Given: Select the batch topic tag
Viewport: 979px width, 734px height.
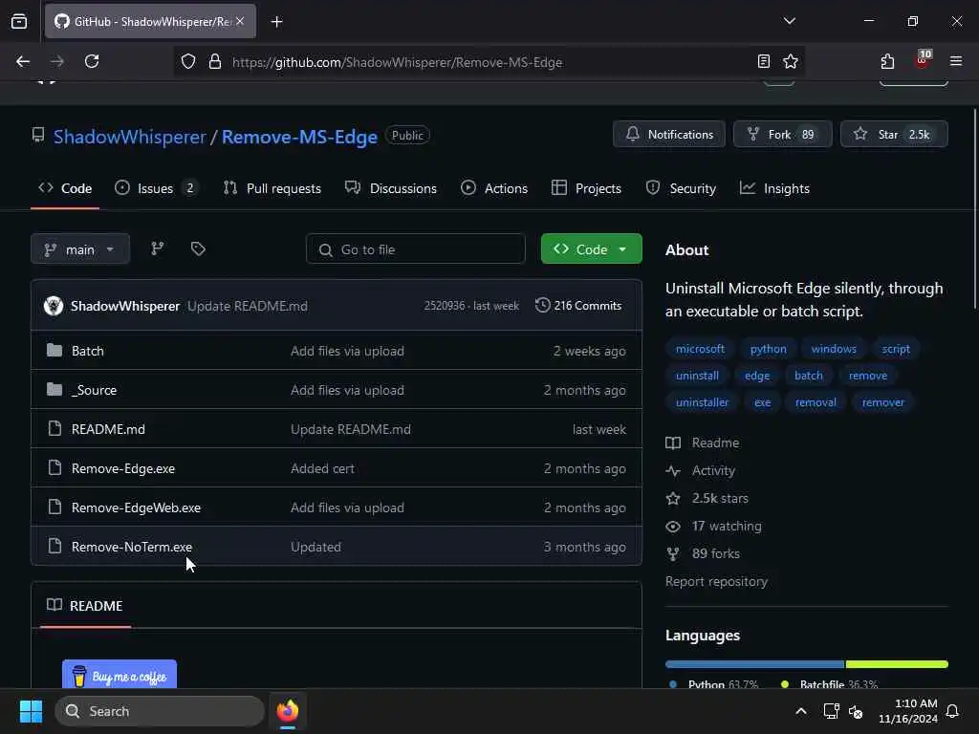Looking at the screenshot, I should click(x=808, y=376).
